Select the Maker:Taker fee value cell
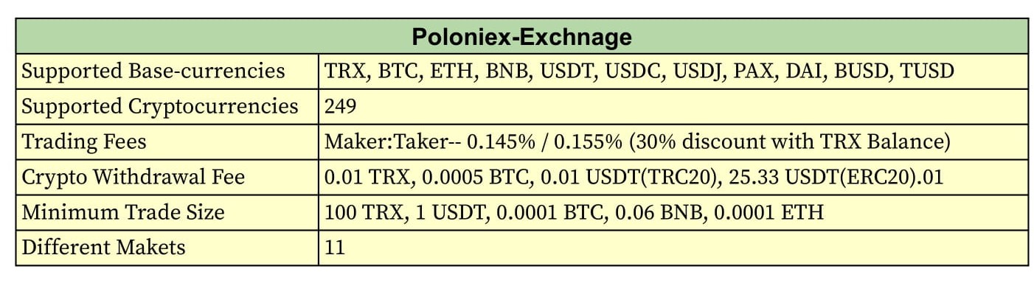The image size is (1034, 283). 673,142
